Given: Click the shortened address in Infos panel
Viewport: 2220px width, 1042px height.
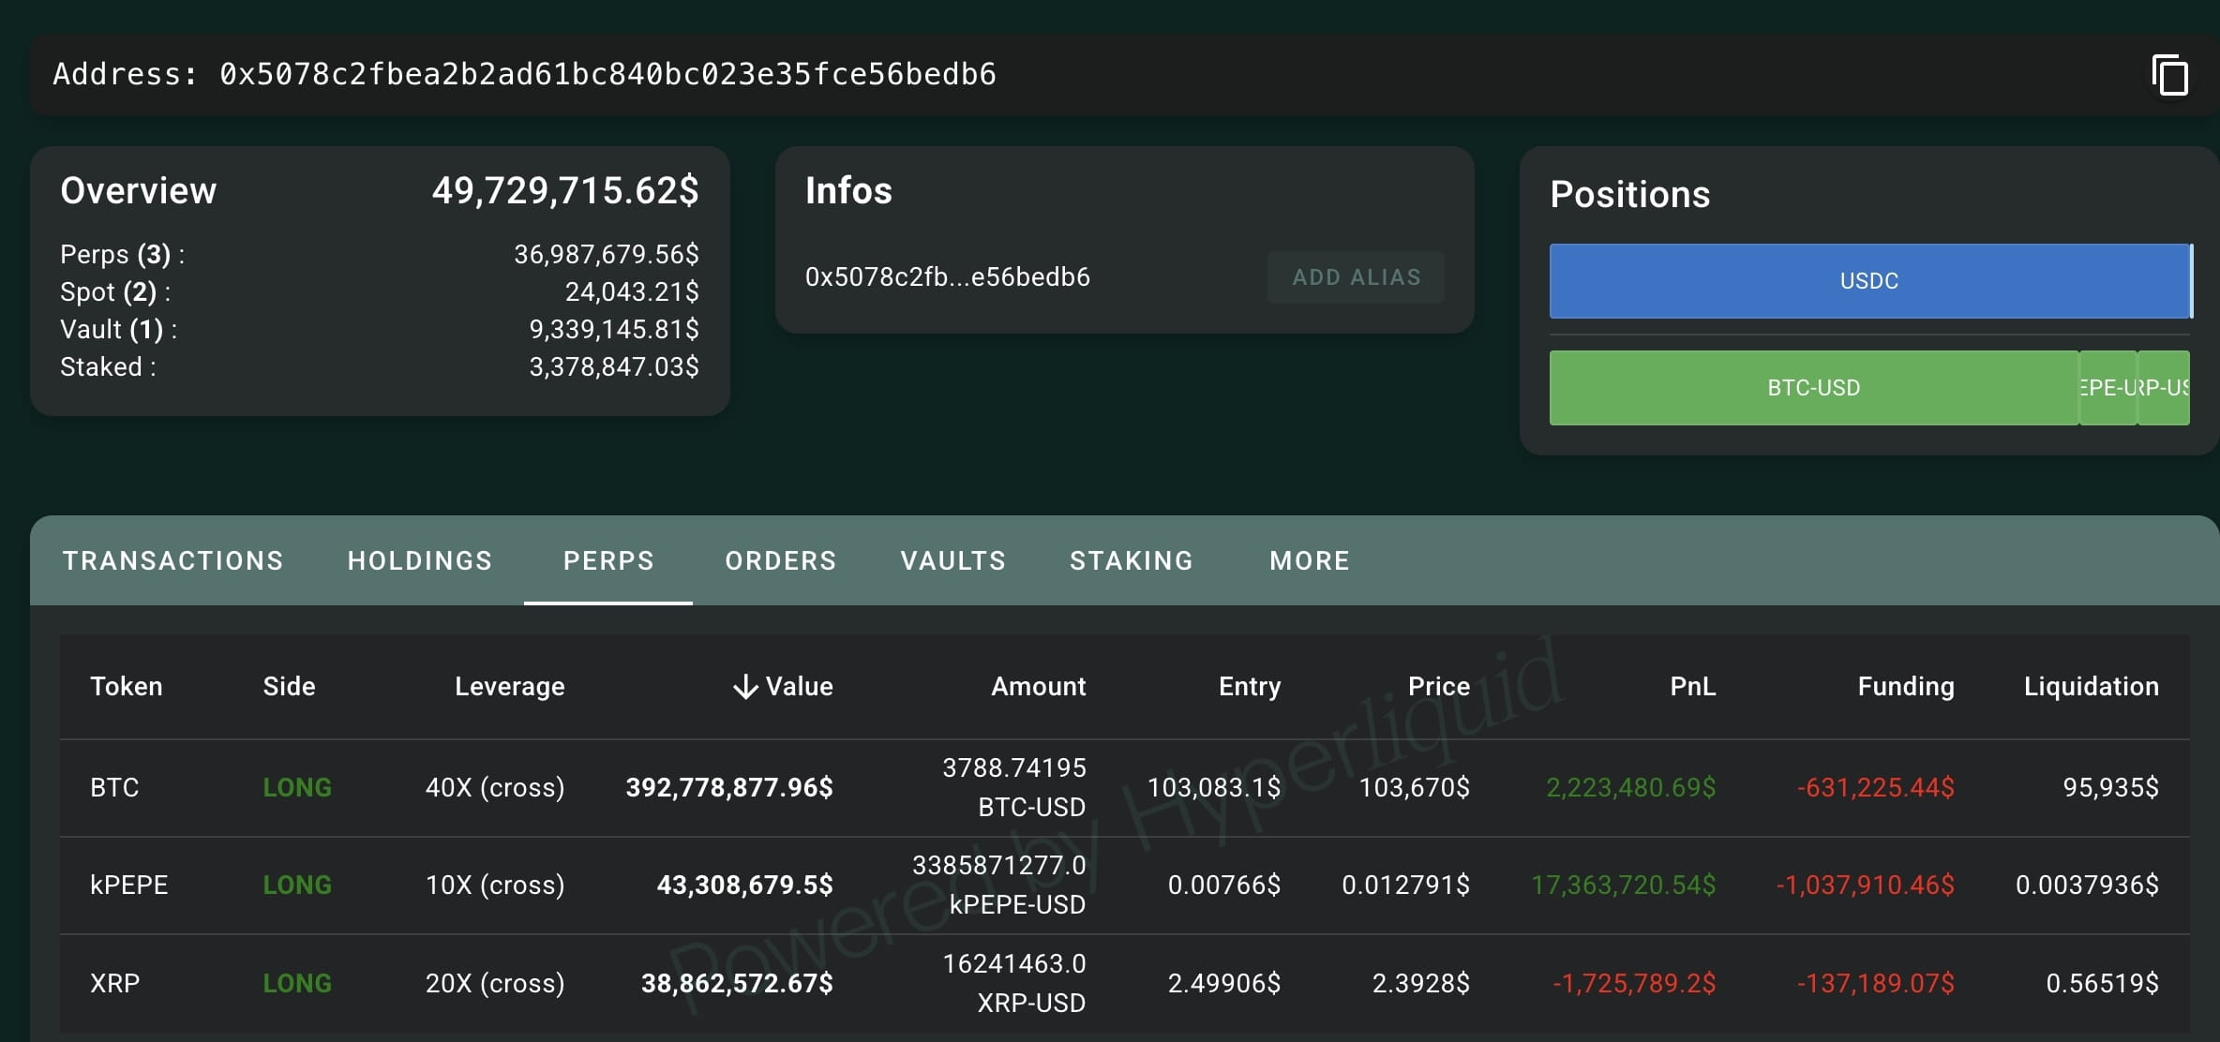Looking at the screenshot, I should point(948,276).
